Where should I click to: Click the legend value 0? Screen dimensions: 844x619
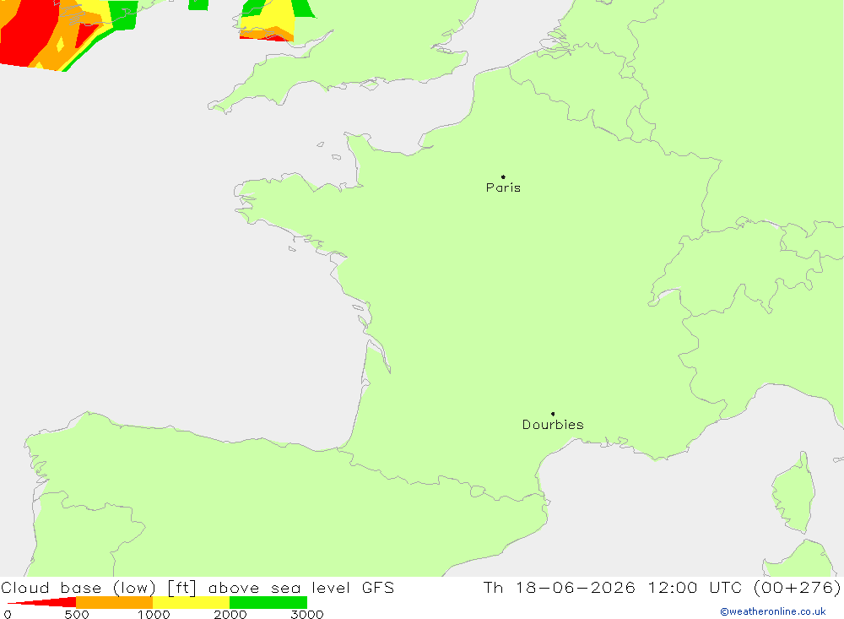click(x=8, y=615)
